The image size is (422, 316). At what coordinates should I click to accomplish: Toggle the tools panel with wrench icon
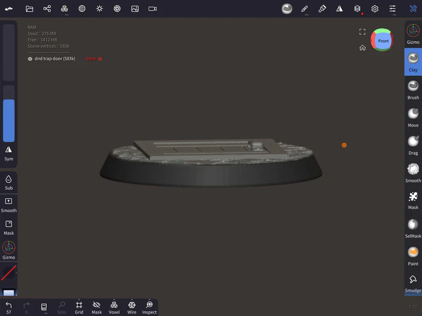point(413,9)
